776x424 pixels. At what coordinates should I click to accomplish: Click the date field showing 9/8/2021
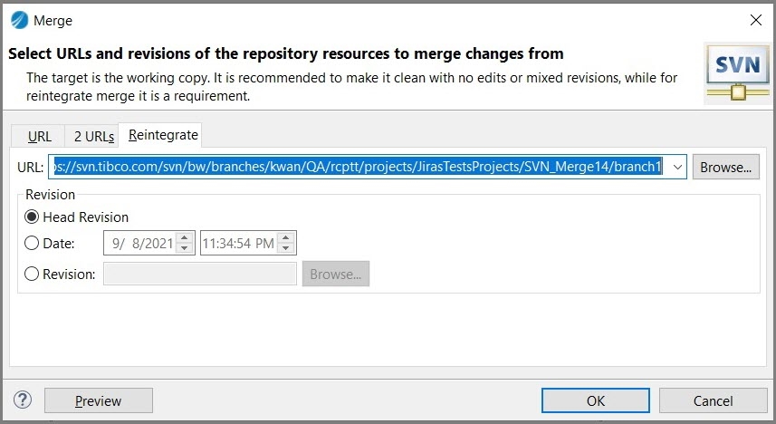(x=139, y=243)
